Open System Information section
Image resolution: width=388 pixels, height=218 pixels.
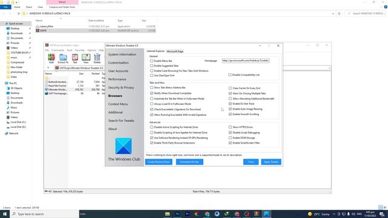pyautogui.click(x=122, y=54)
